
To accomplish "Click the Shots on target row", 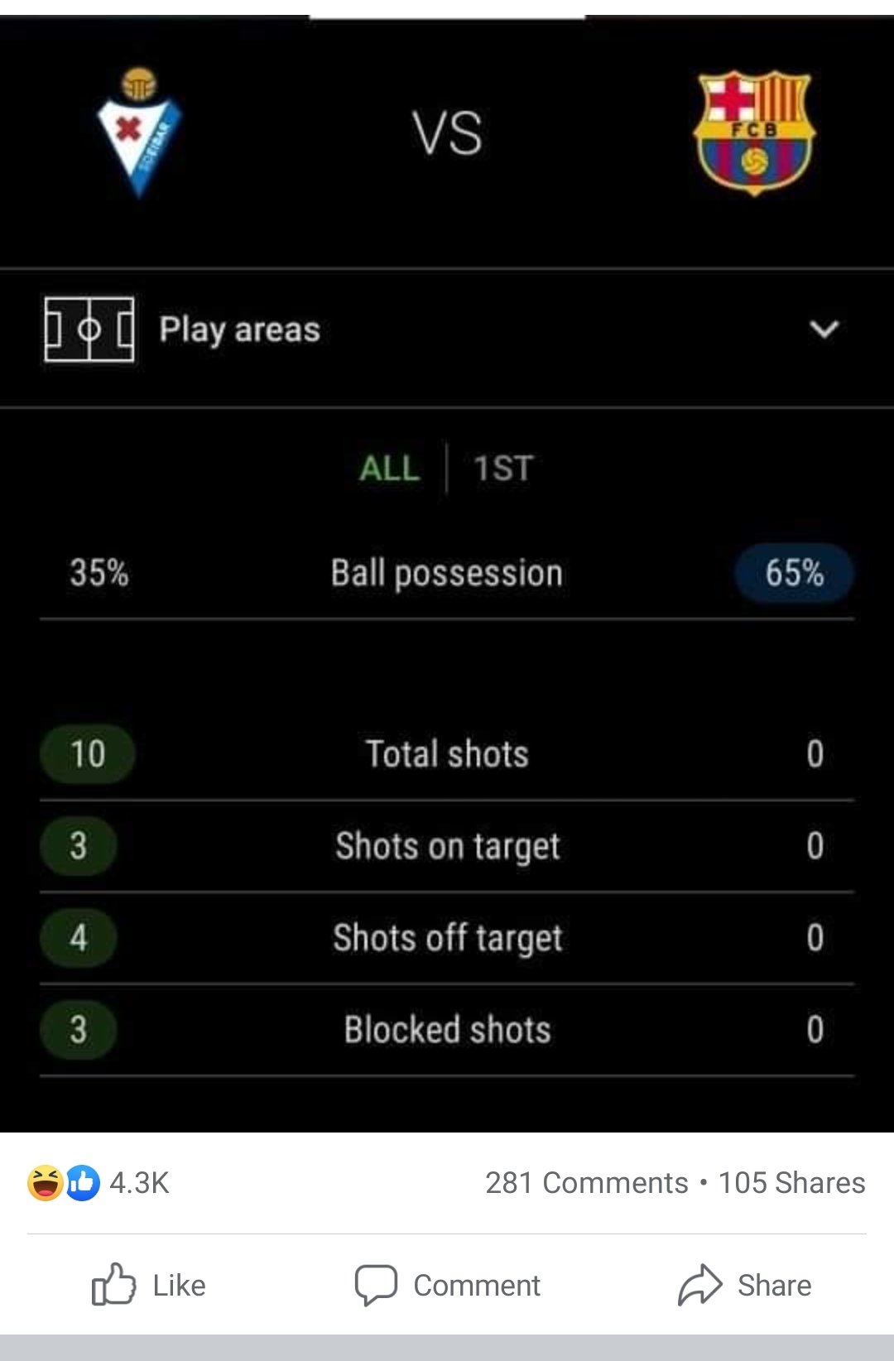I will coord(447,846).
